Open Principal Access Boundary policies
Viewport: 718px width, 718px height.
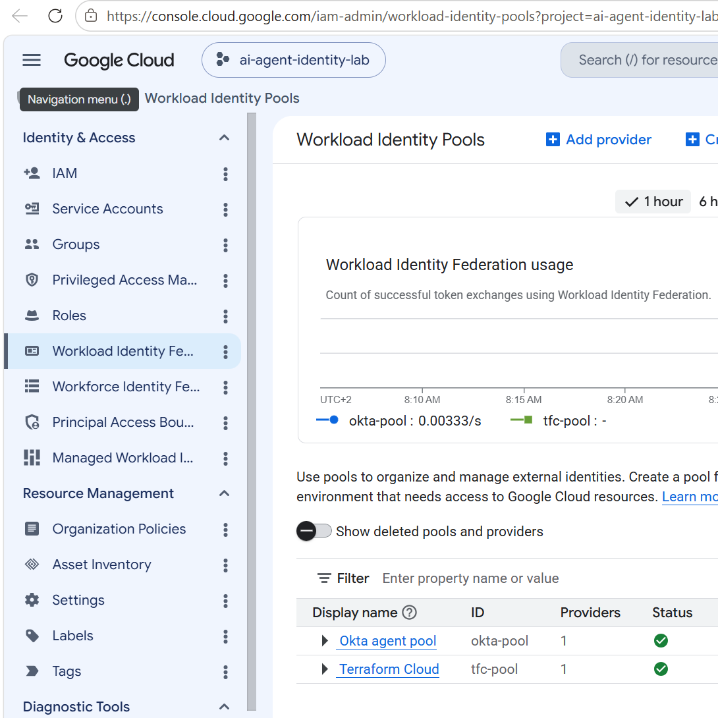point(123,422)
